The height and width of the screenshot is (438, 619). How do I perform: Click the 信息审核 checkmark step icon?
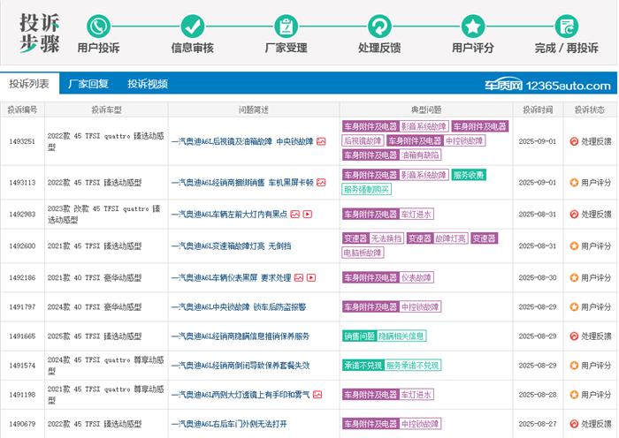[192, 26]
